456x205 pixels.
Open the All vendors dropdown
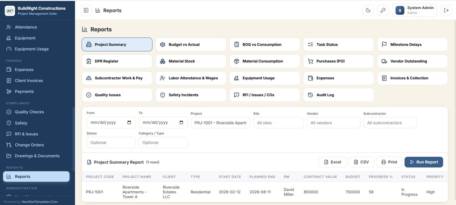pyautogui.click(x=333, y=123)
